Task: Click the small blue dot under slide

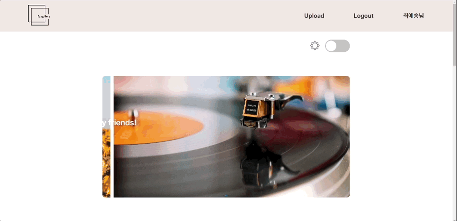Action: tap(226, 195)
